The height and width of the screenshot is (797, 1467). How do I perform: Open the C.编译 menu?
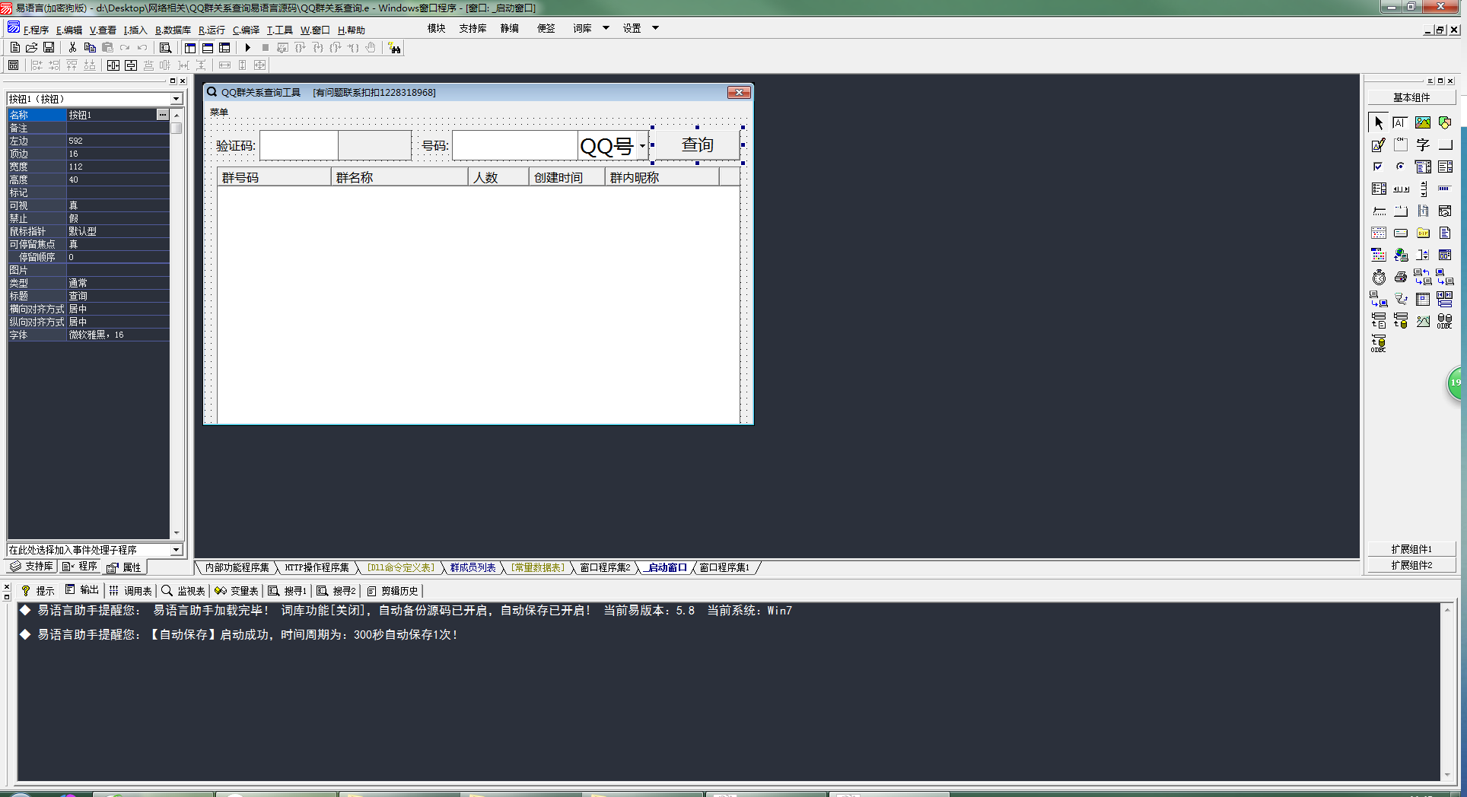(x=246, y=30)
